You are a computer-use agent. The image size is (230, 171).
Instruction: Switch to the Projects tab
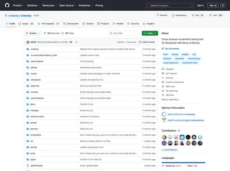(103, 24)
